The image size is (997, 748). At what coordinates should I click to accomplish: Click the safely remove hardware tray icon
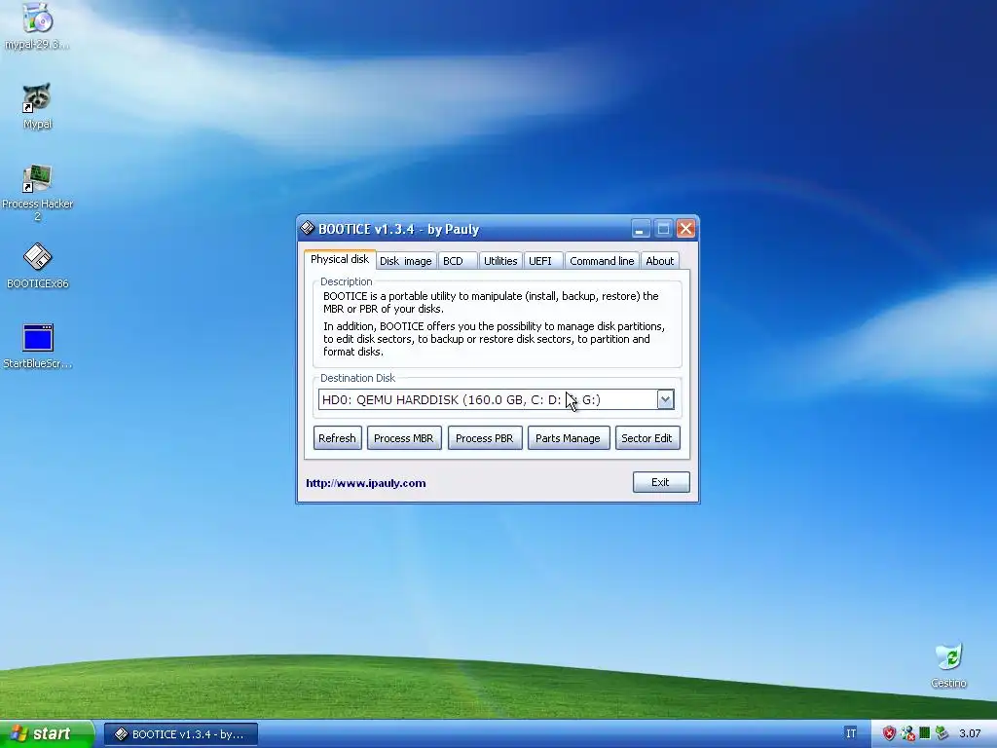942,733
